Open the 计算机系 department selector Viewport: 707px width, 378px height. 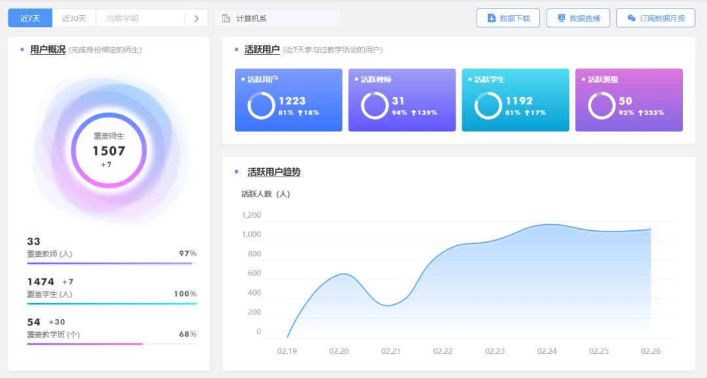(x=278, y=18)
